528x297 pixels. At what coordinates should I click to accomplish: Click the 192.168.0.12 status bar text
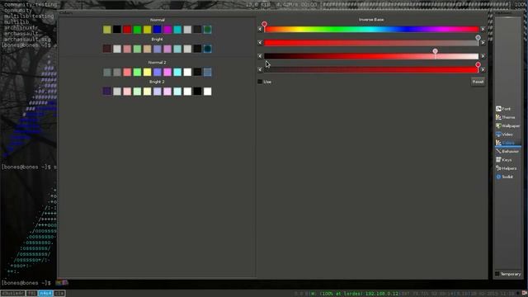(x=382, y=294)
